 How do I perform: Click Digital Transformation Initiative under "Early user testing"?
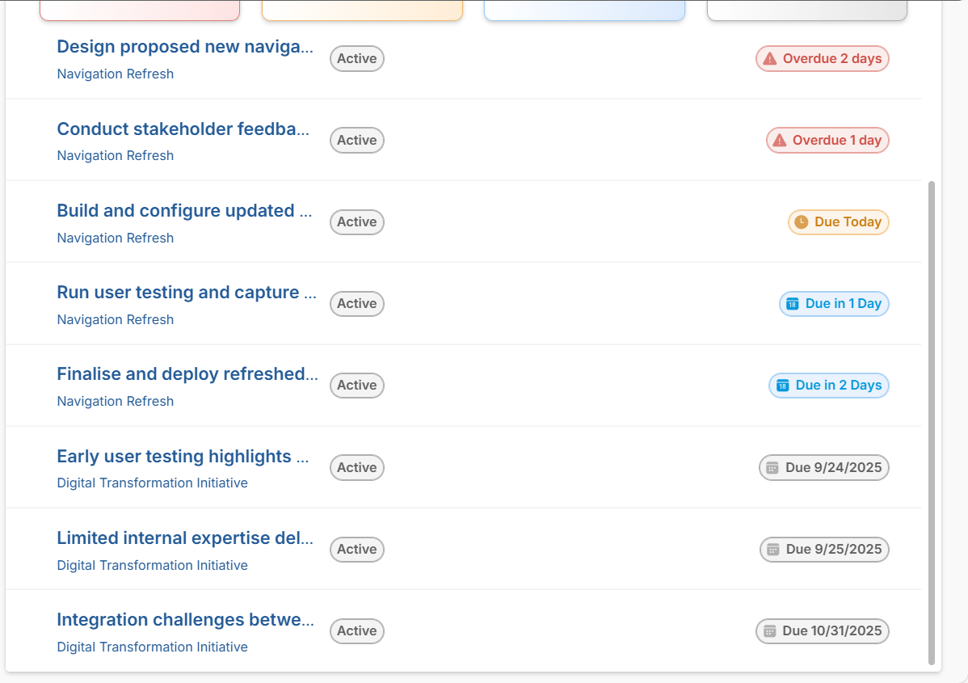point(152,483)
